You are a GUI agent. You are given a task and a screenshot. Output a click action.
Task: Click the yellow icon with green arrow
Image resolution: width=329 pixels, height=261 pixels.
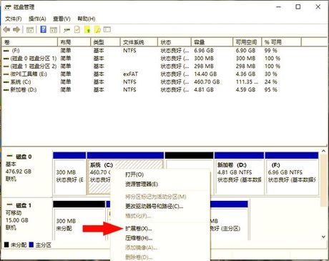[87, 29]
